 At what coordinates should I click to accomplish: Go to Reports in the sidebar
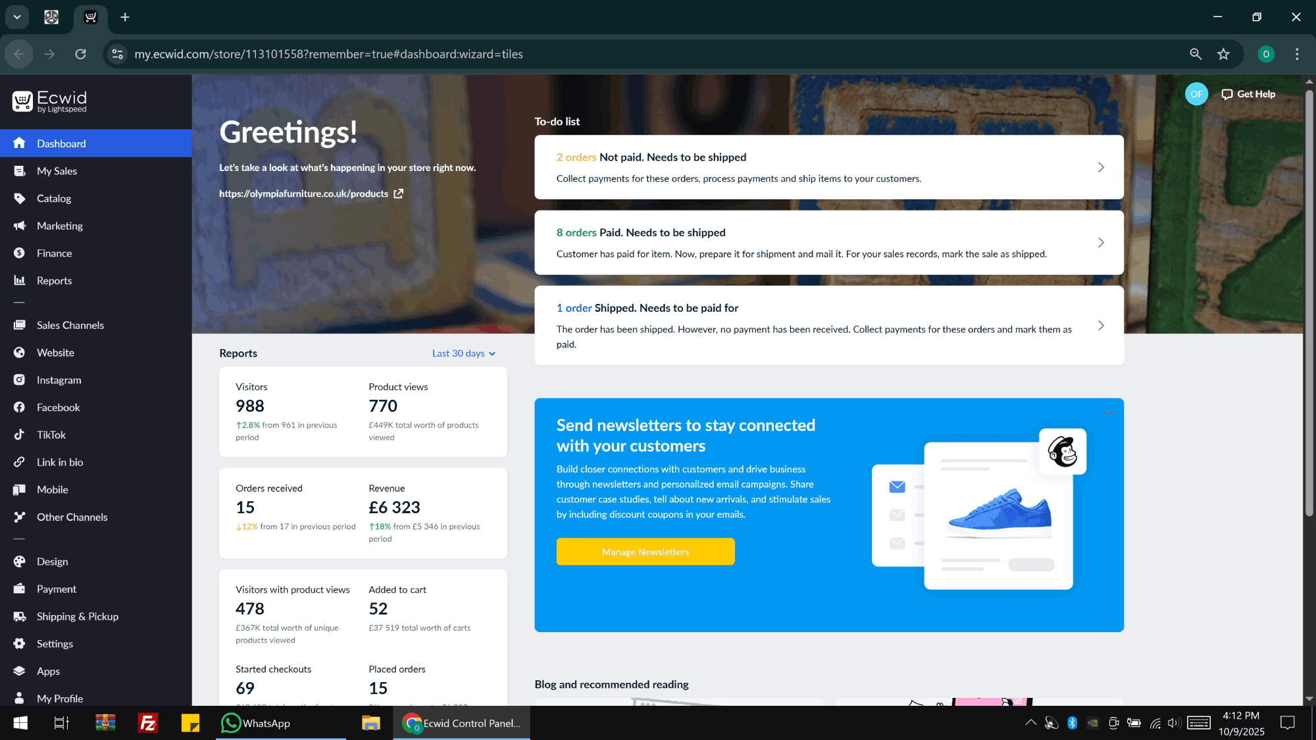[54, 281]
